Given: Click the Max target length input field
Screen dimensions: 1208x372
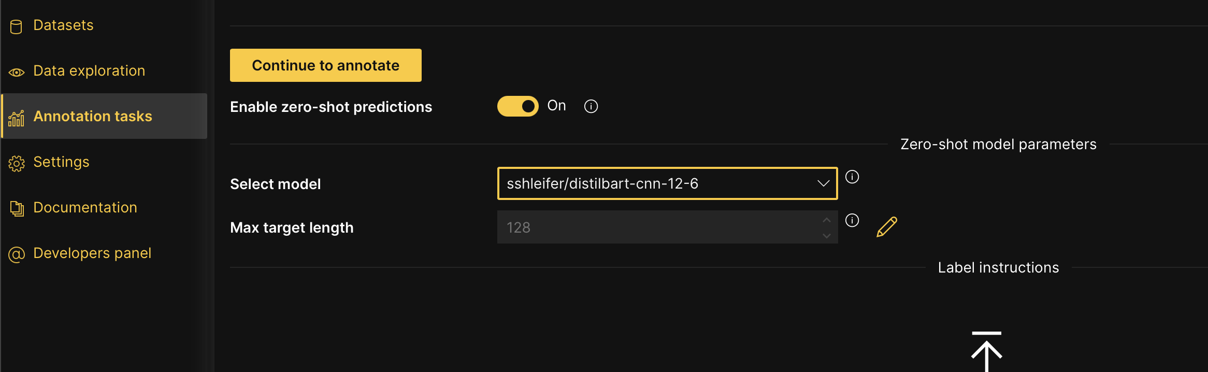Looking at the screenshot, I should pyautogui.click(x=658, y=227).
